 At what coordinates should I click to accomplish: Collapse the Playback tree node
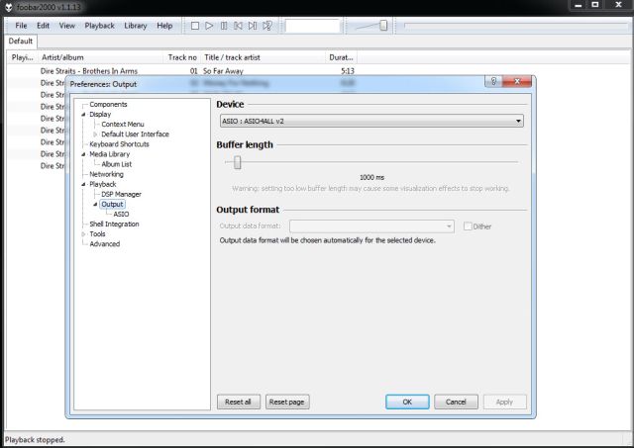[83, 185]
